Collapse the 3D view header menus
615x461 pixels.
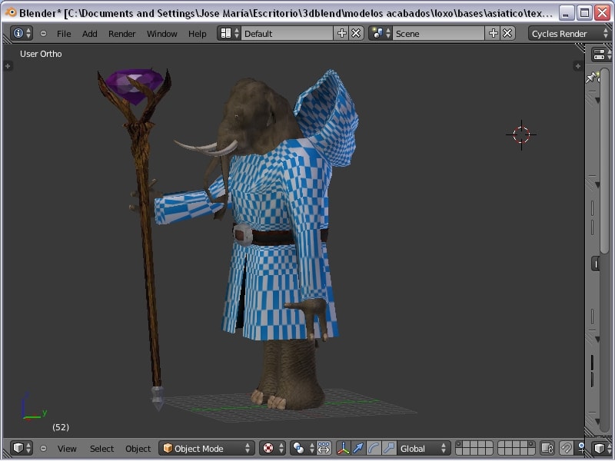pos(43,448)
